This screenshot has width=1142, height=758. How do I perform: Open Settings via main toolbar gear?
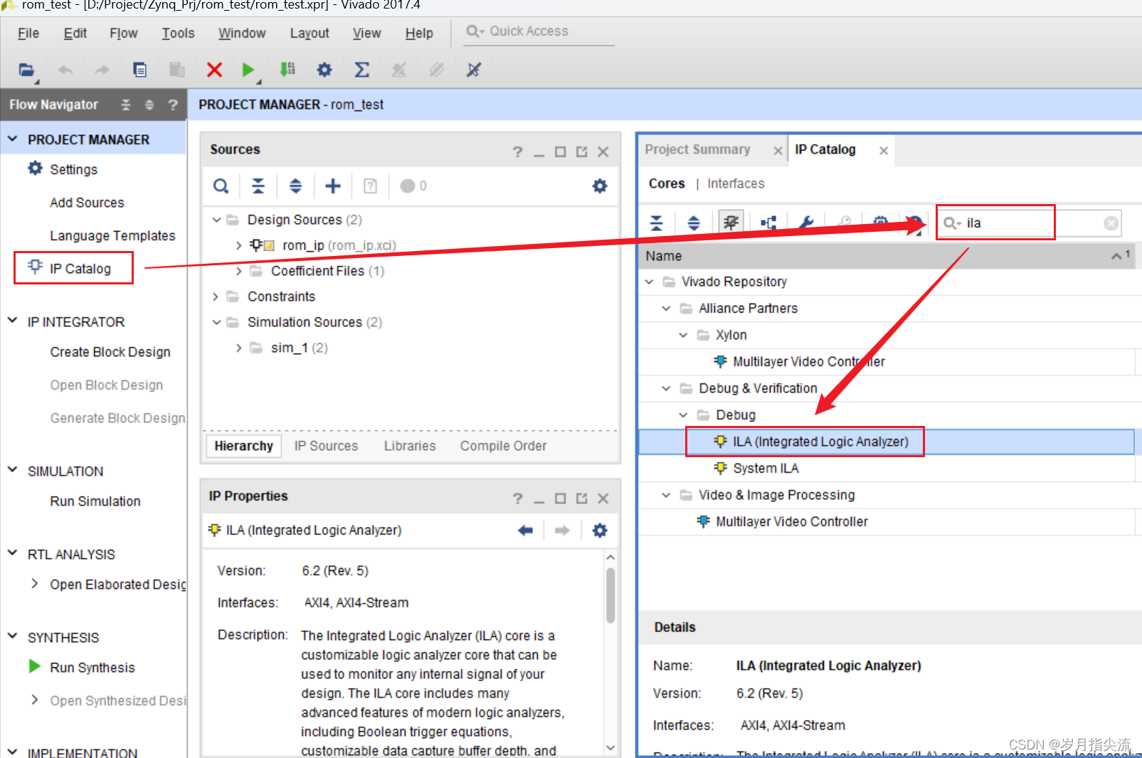click(324, 70)
